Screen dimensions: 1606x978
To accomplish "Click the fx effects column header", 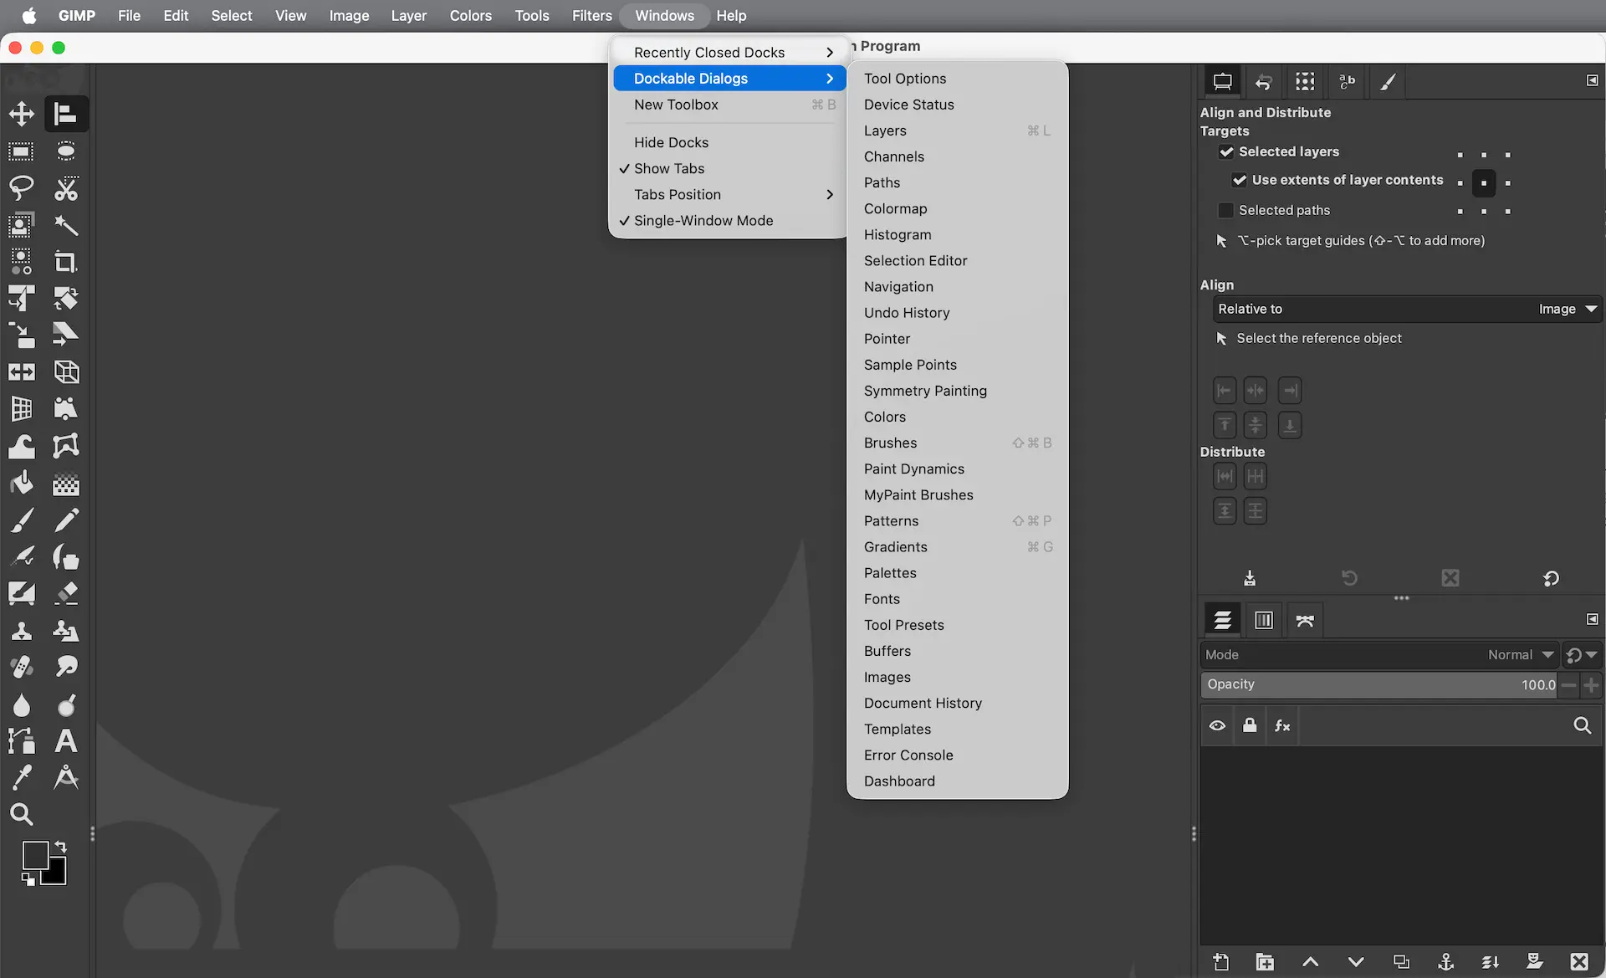I will [x=1282, y=726].
